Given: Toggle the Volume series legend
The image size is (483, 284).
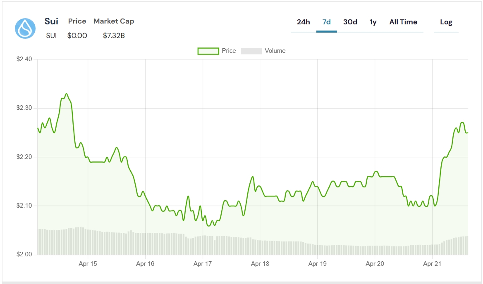Looking at the screenshot, I should click(263, 51).
